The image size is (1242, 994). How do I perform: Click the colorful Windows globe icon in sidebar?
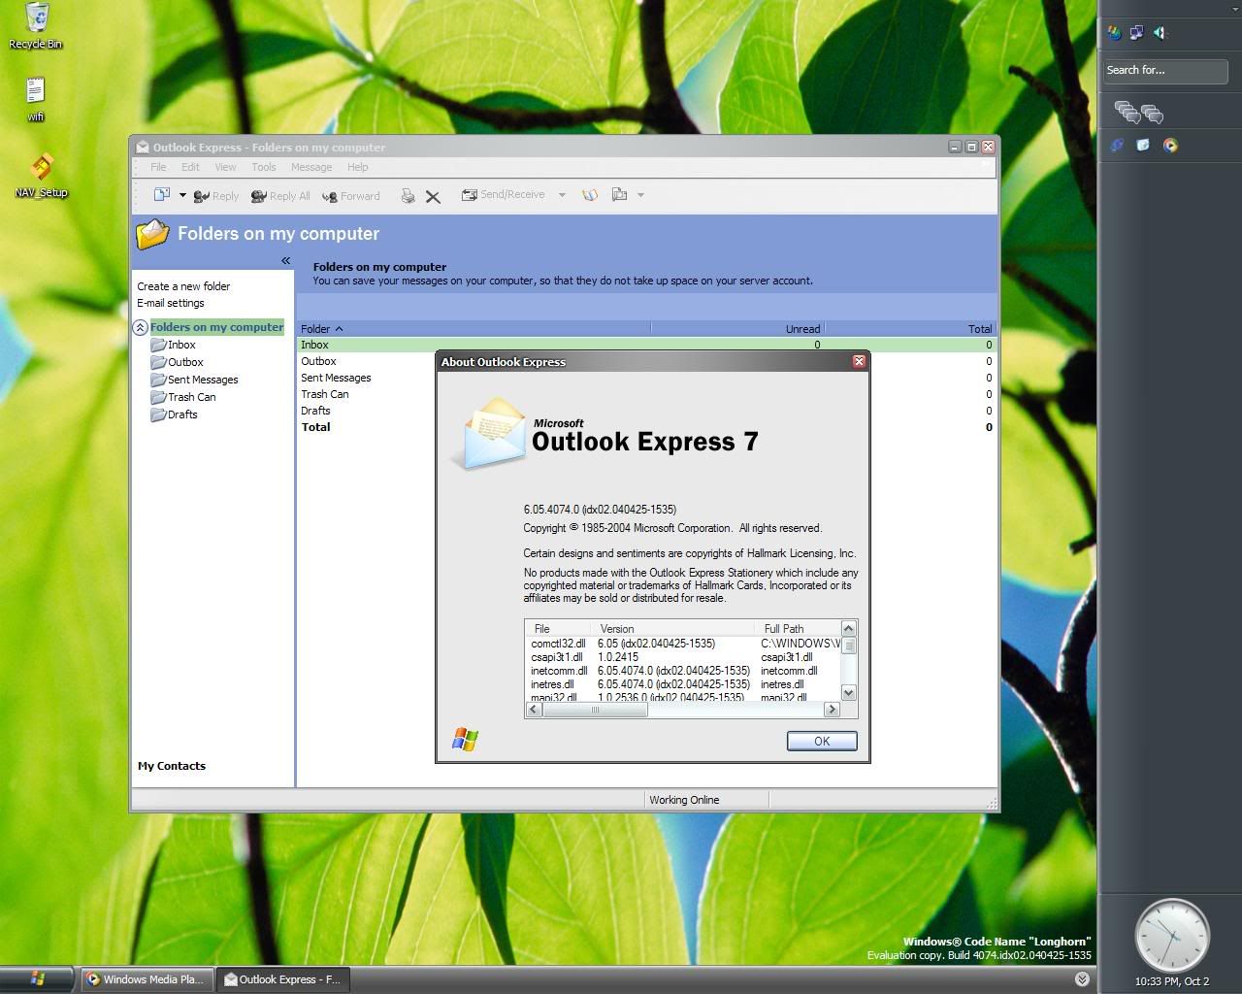pyautogui.click(x=1114, y=33)
